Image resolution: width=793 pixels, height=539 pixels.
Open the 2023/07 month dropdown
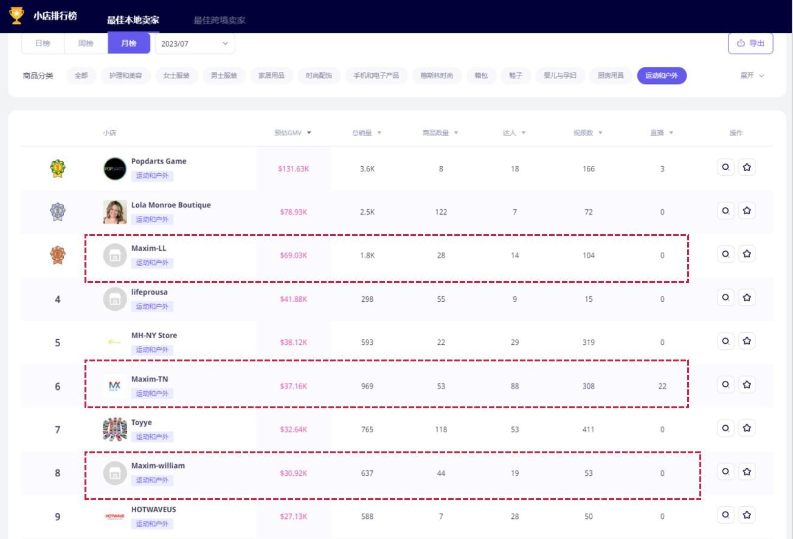coord(195,44)
